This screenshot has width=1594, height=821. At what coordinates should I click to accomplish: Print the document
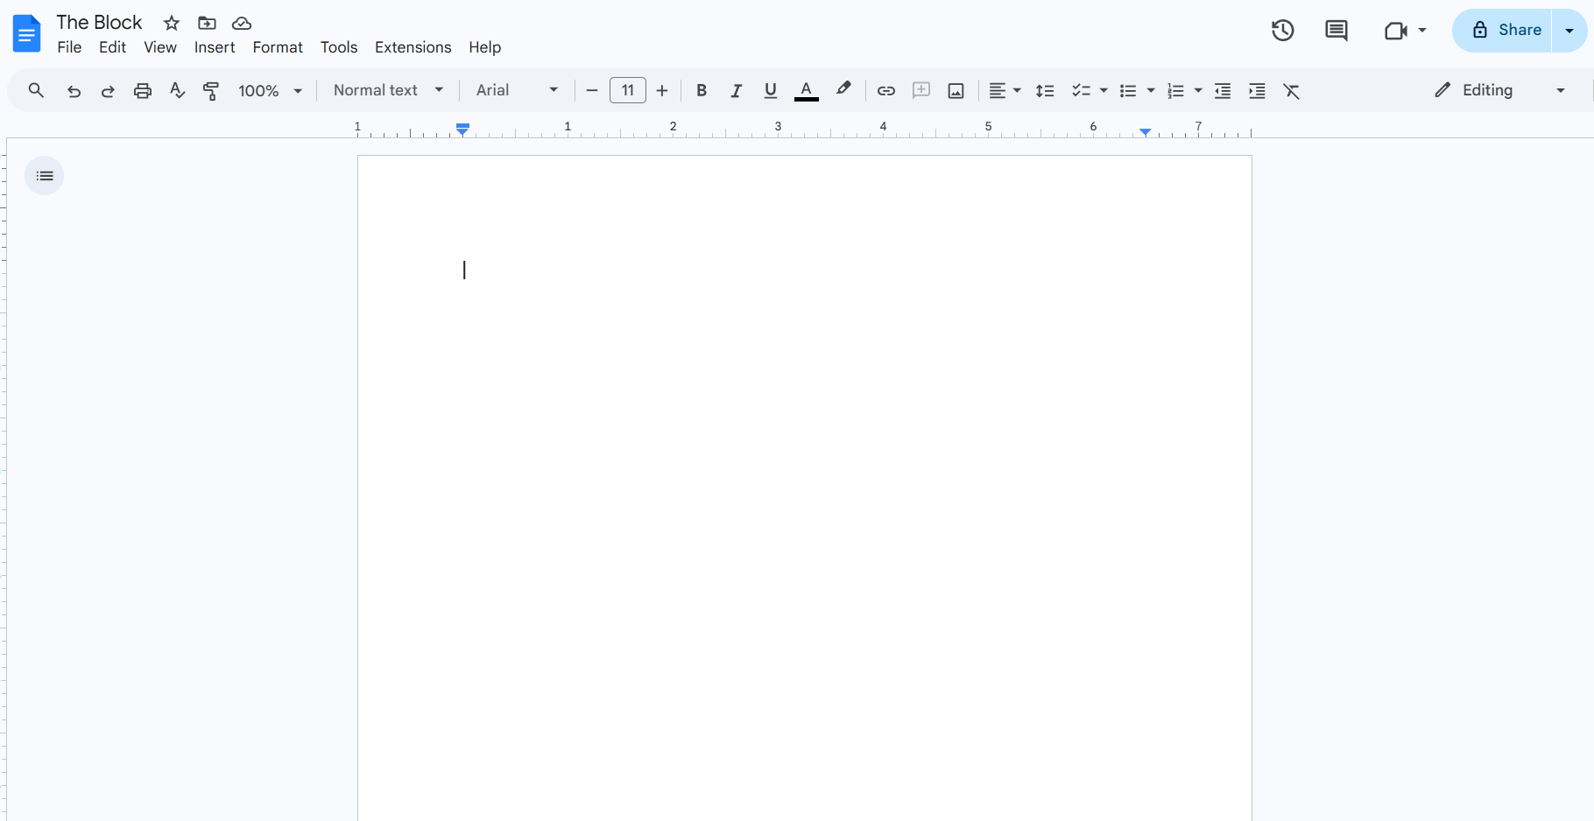pyautogui.click(x=143, y=91)
